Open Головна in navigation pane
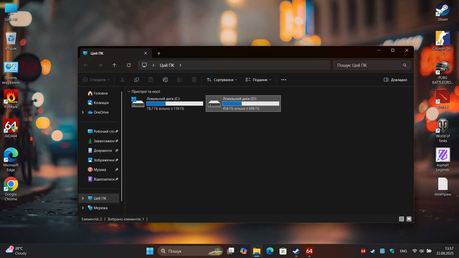The image size is (459, 258). [97, 93]
